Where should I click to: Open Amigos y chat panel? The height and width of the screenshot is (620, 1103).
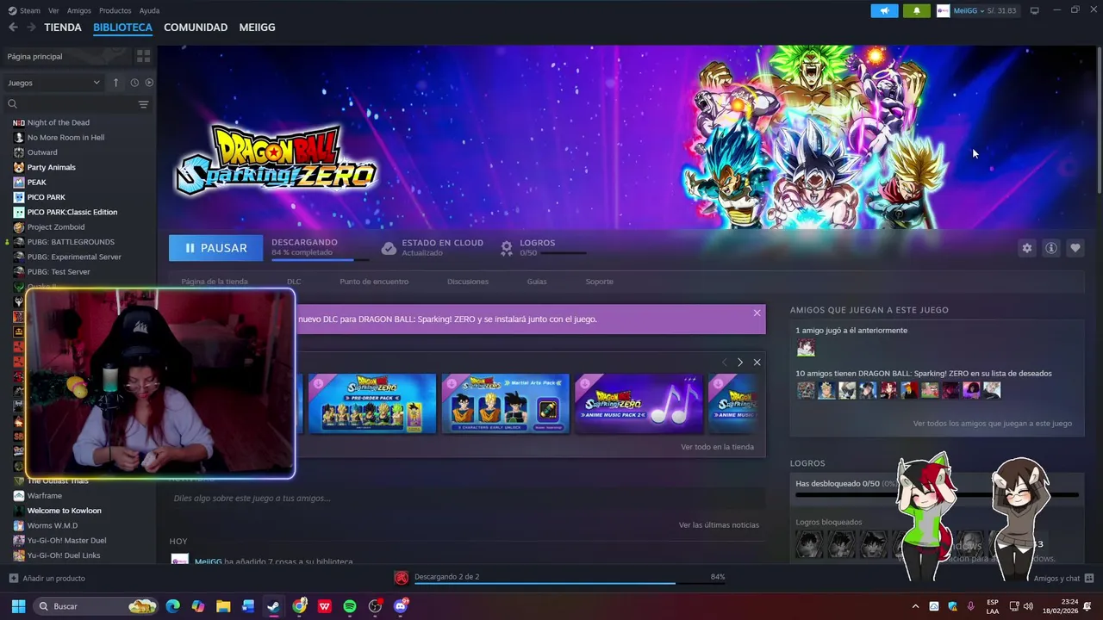[x=1063, y=579]
